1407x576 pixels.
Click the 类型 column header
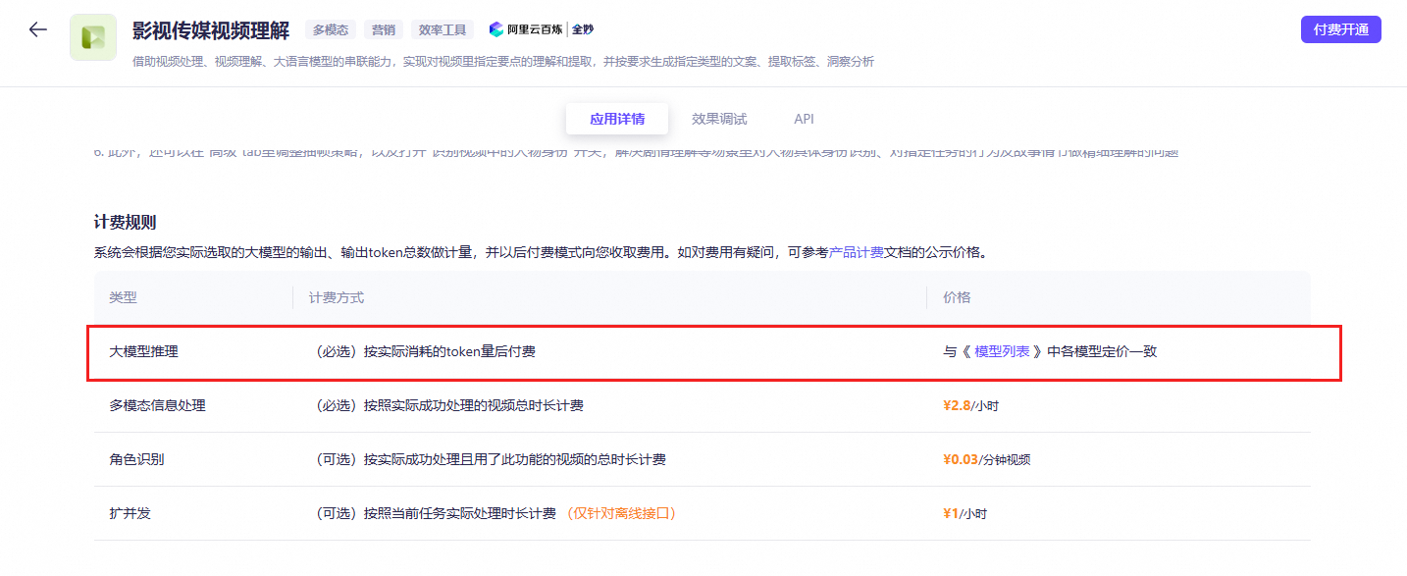[123, 297]
